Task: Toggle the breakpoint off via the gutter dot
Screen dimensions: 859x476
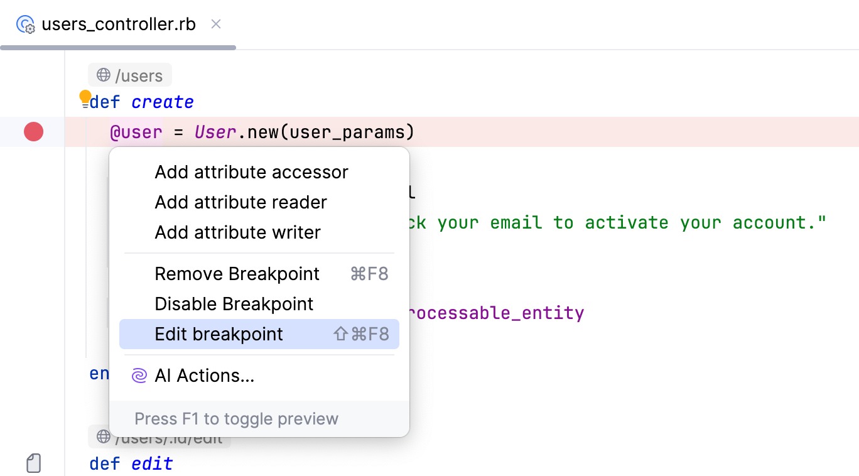Action: (33, 132)
